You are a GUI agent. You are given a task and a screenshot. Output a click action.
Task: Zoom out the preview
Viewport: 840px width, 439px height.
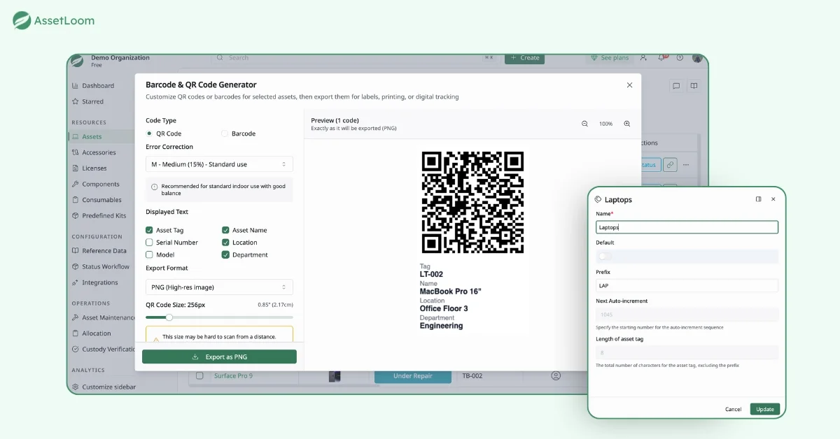pos(584,124)
